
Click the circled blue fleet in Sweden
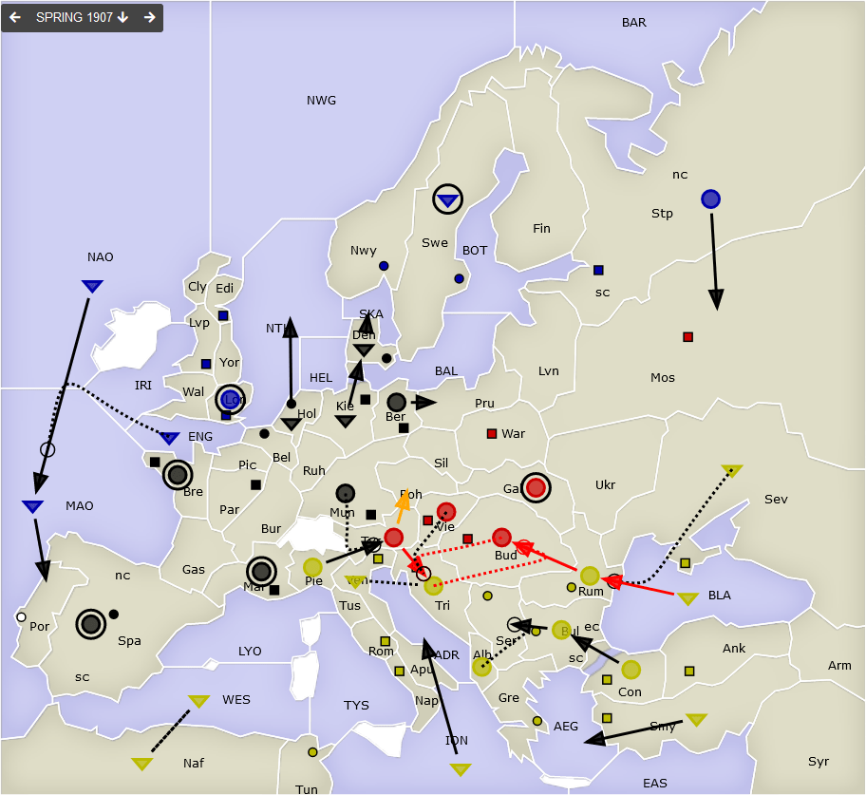click(x=448, y=199)
